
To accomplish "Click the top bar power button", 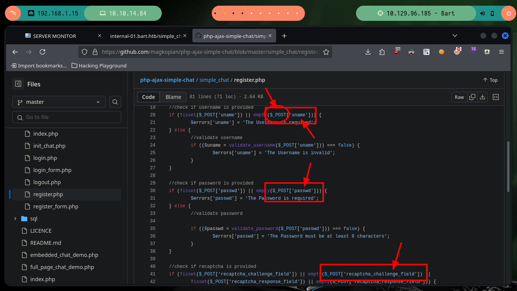I will [x=508, y=13].
